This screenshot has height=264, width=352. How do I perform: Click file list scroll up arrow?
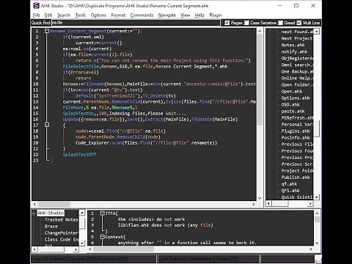click(x=317, y=32)
